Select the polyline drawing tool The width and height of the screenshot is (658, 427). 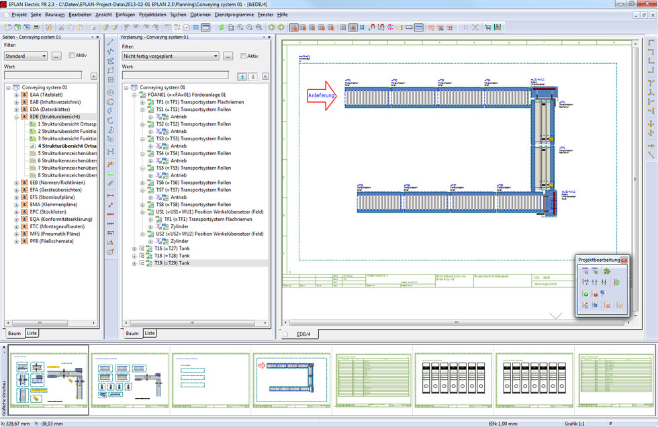click(x=111, y=52)
